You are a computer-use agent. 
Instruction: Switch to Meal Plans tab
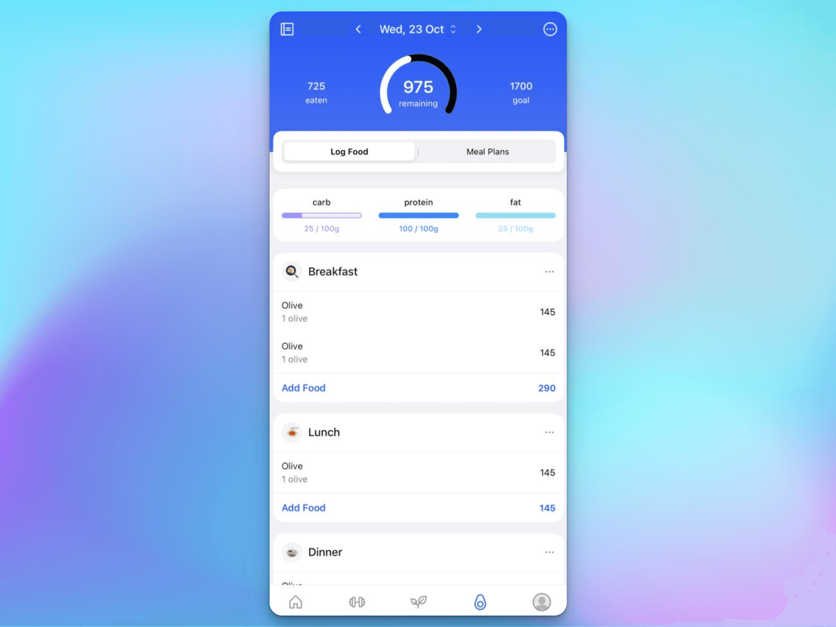[487, 151]
